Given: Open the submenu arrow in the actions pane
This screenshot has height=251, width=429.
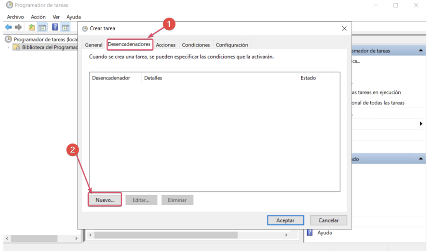Looking at the screenshot, I should [421, 124].
